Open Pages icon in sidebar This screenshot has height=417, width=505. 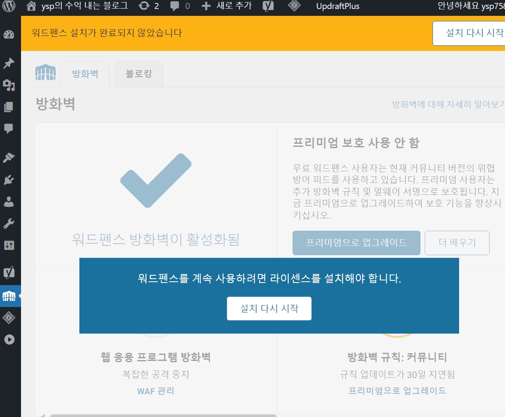[9, 107]
